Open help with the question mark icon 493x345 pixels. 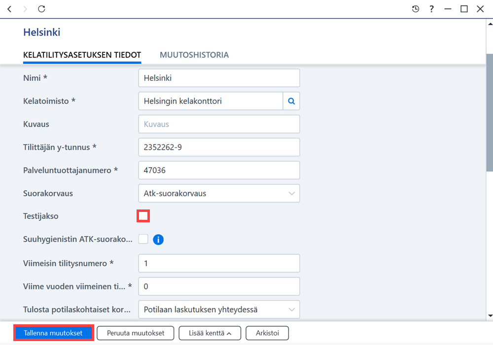coord(432,9)
